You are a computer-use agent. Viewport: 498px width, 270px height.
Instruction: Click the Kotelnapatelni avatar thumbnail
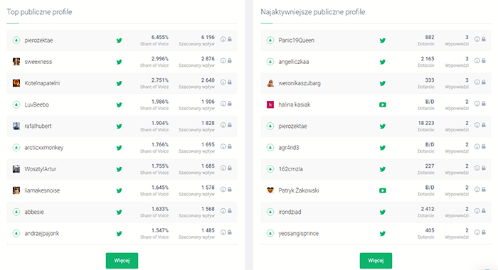point(16,83)
